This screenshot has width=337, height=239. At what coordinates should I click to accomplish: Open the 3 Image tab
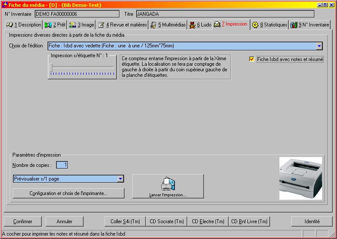[x=81, y=25]
